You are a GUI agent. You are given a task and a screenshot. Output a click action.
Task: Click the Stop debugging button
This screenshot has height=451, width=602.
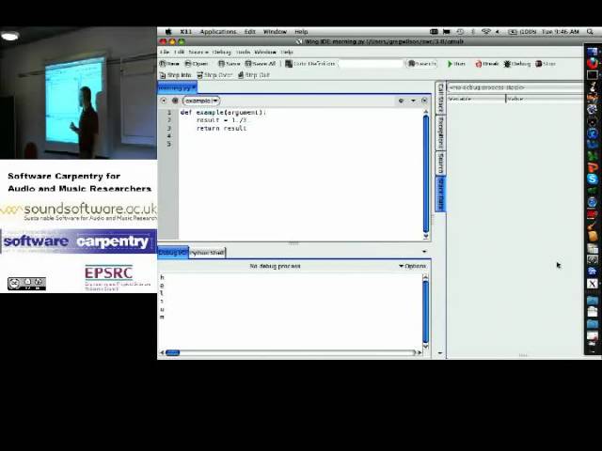click(546, 64)
